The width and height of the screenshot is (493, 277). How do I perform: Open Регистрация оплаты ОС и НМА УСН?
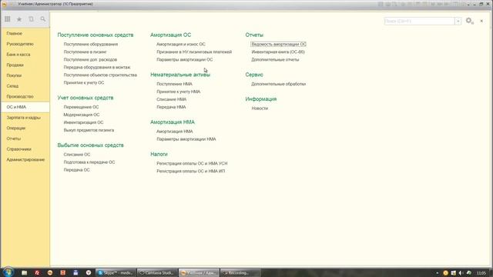[x=192, y=164]
